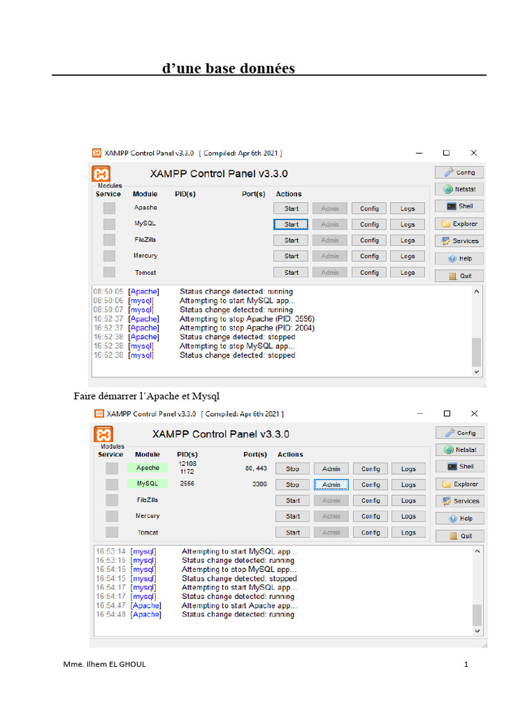Viewport: 532px width, 709px height.
Task: Open MySQL Config in bottom panel
Action: click(371, 485)
